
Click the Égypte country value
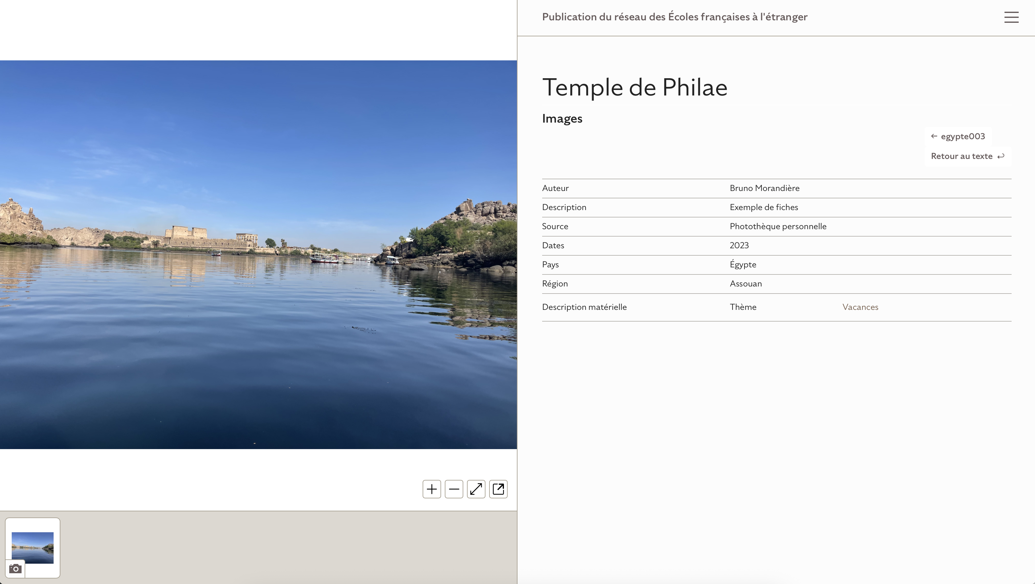(743, 264)
